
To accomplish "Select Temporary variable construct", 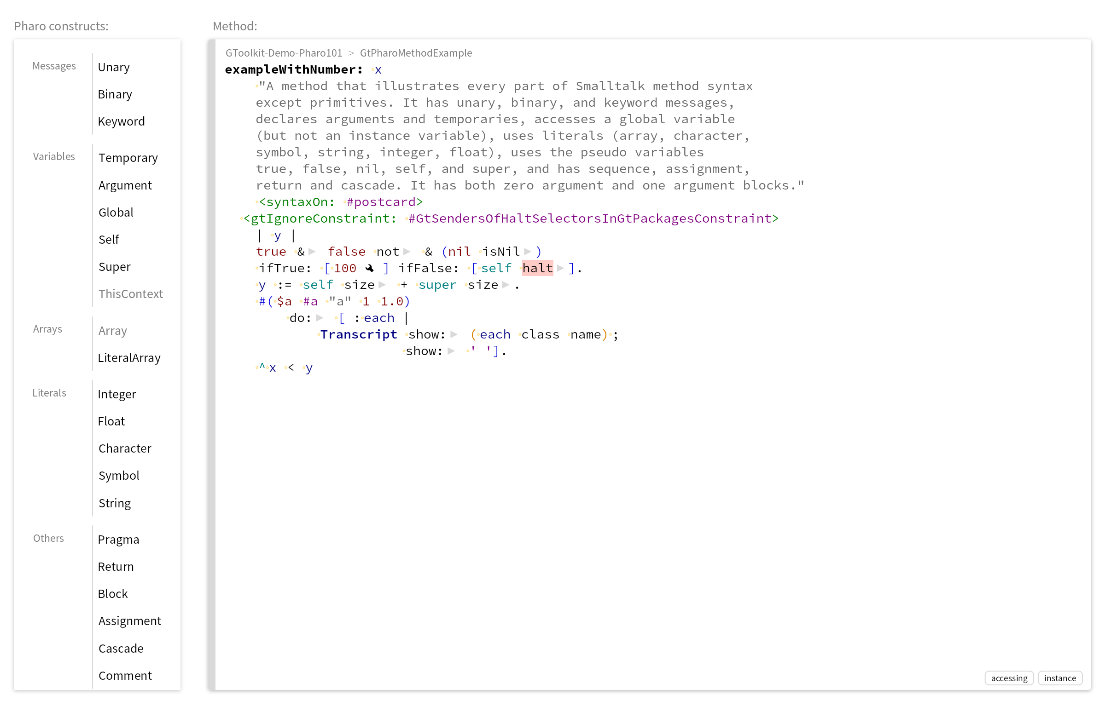I will 128,158.
